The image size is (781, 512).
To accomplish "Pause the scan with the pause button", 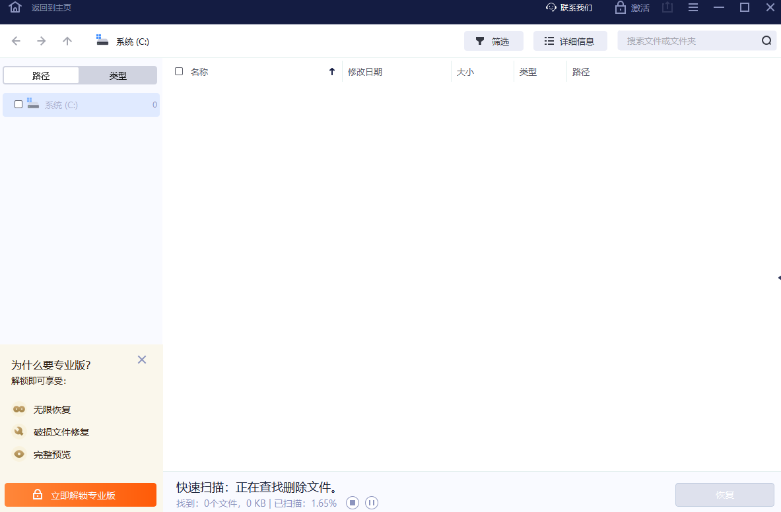I will tap(372, 503).
